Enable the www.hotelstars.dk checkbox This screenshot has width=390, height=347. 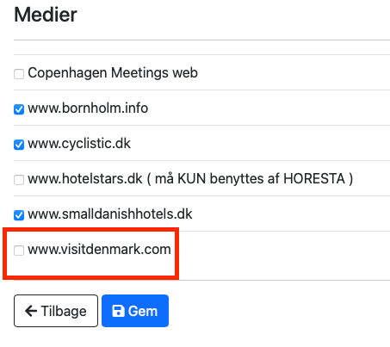click(19, 180)
